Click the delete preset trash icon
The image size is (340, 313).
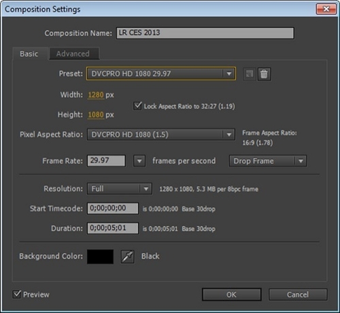(264, 74)
